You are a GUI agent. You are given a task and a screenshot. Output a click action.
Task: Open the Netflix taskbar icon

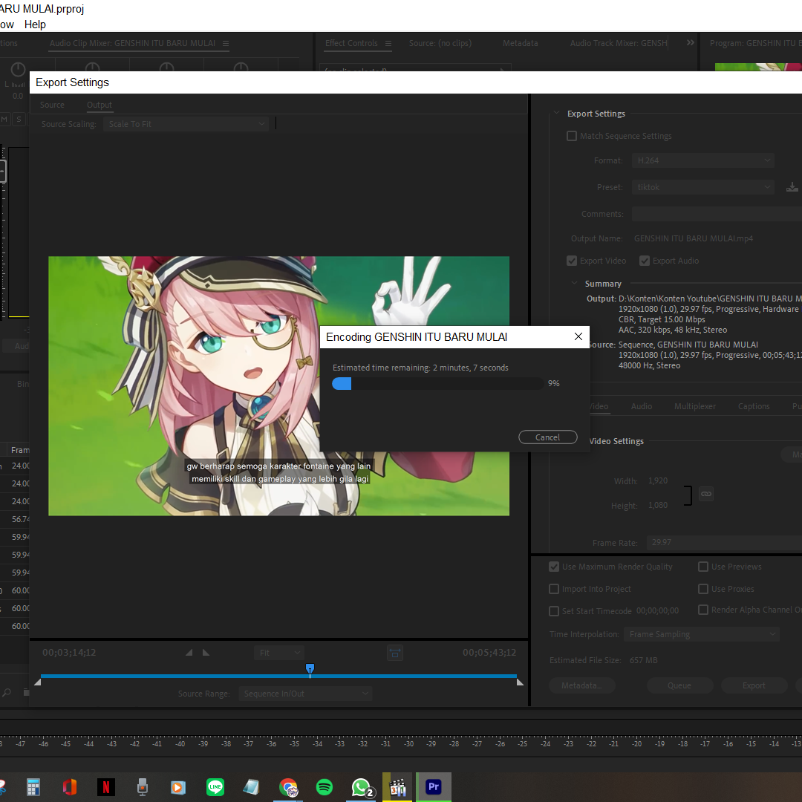pyautogui.click(x=106, y=786)
